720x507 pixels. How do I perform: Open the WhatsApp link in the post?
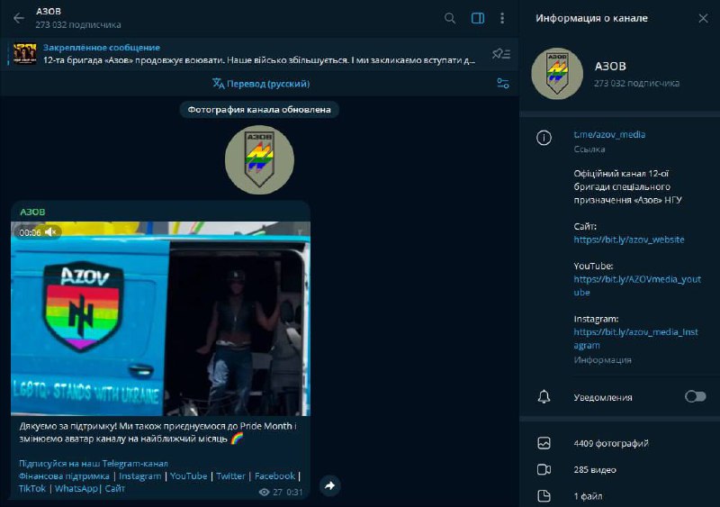coord(76,489)
